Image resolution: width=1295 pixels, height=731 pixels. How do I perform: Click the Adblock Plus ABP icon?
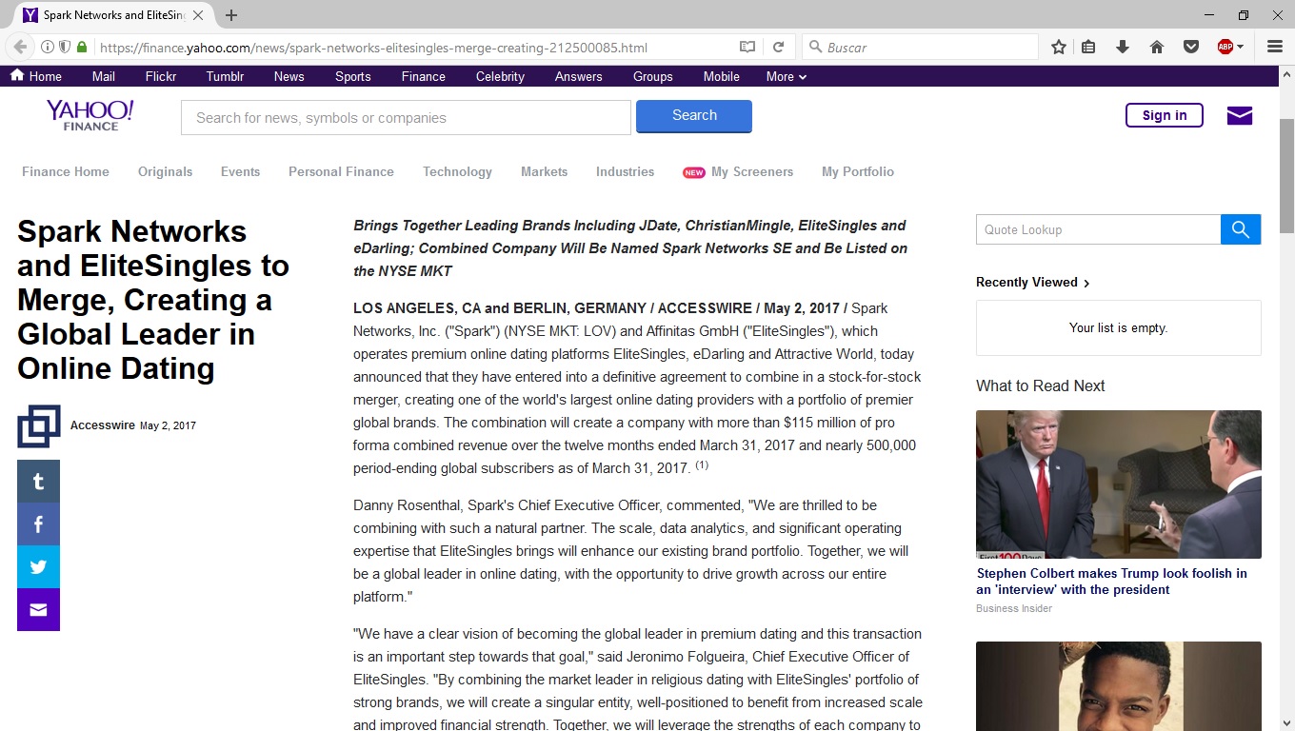[x=1225, y=47]
